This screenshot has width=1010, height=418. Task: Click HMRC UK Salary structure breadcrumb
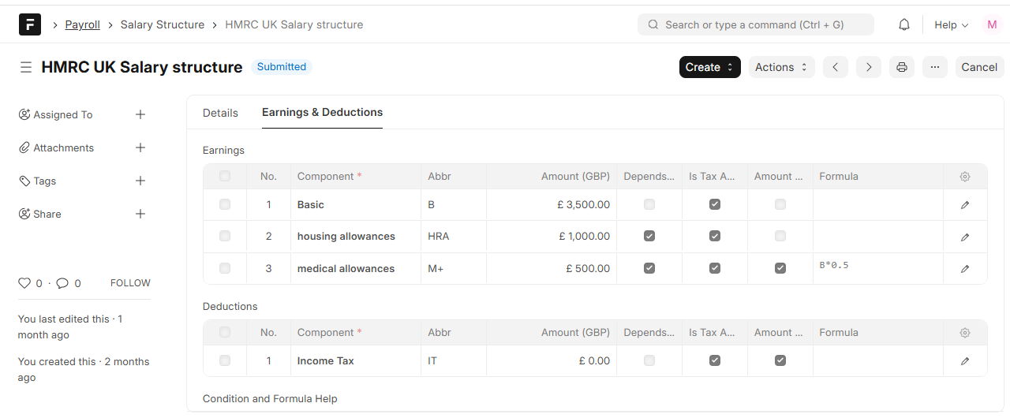click(x=294, y=24)
